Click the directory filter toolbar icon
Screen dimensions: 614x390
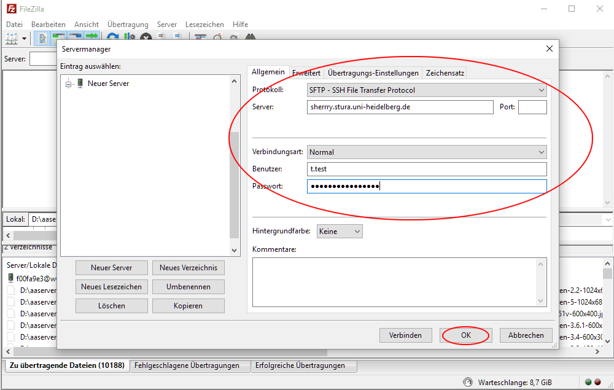(201, 37)
